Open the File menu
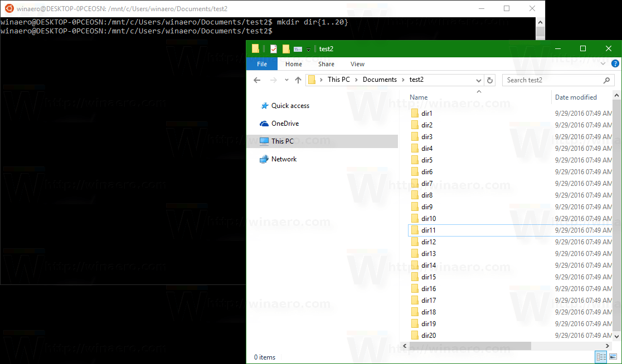Image resolution: width=622 pixels, height=364 pixels. point(261,63)
